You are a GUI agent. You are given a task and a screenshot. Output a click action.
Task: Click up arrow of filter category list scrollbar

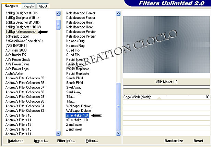point(58,13)
